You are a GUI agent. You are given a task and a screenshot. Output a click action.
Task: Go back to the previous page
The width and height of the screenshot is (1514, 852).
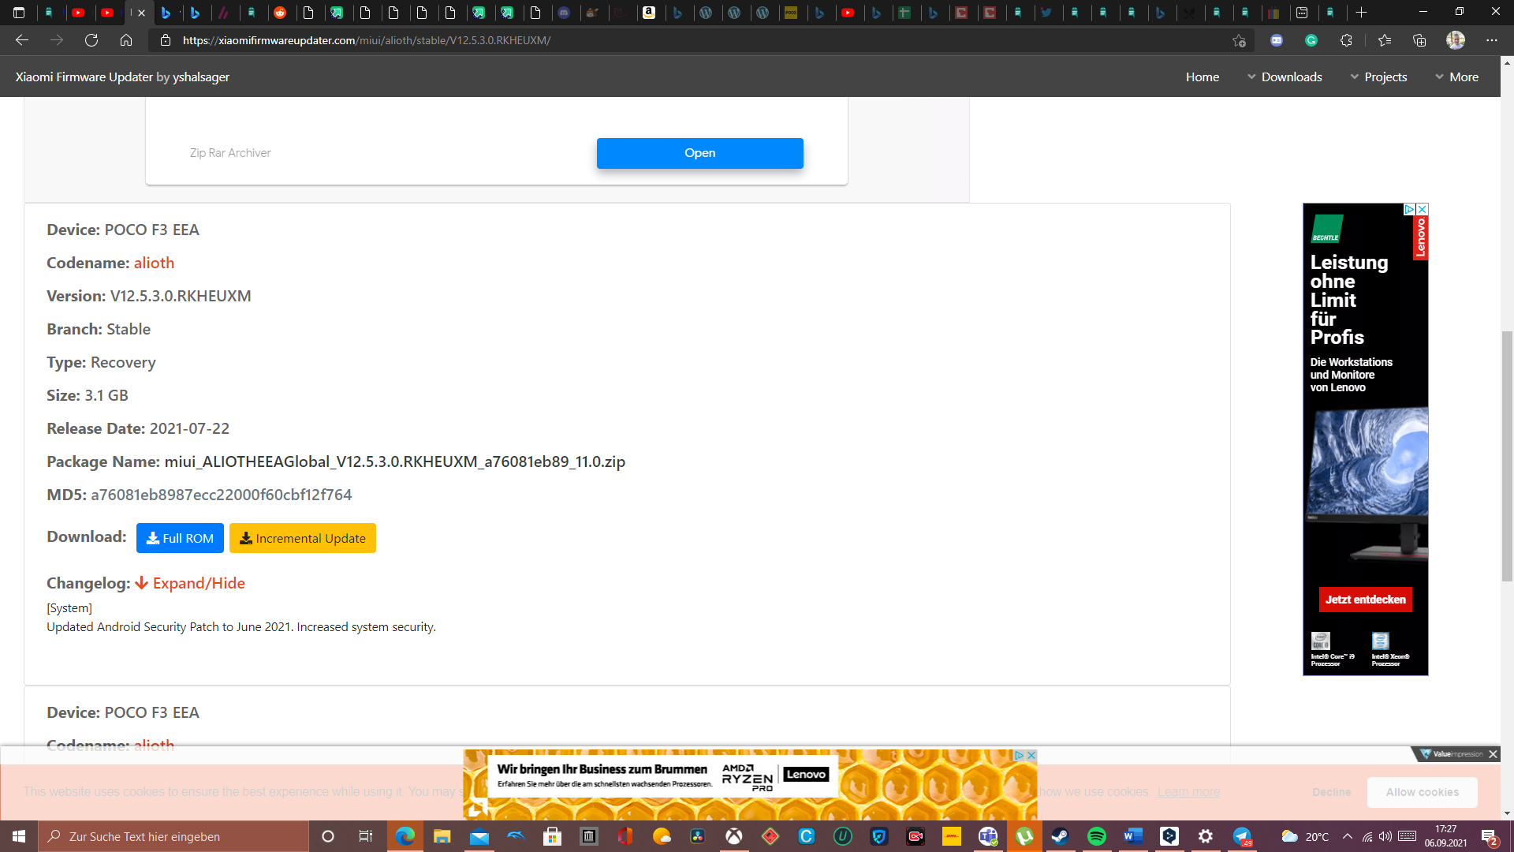click(x=22, y=40)
